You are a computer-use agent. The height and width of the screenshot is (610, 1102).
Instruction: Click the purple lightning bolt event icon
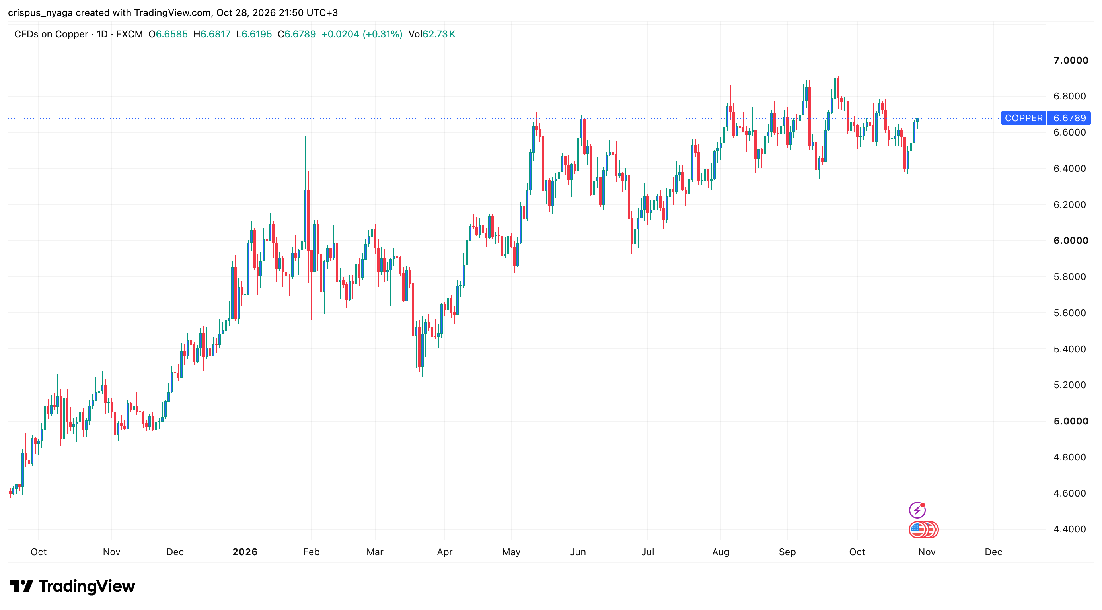pos(917,510)
